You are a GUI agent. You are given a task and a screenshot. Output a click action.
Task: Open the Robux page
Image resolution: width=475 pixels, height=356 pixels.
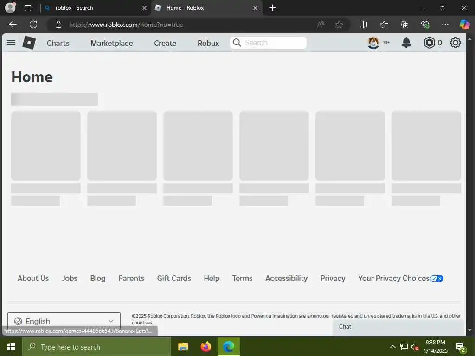pyautogui.click(x=208, y=43)
